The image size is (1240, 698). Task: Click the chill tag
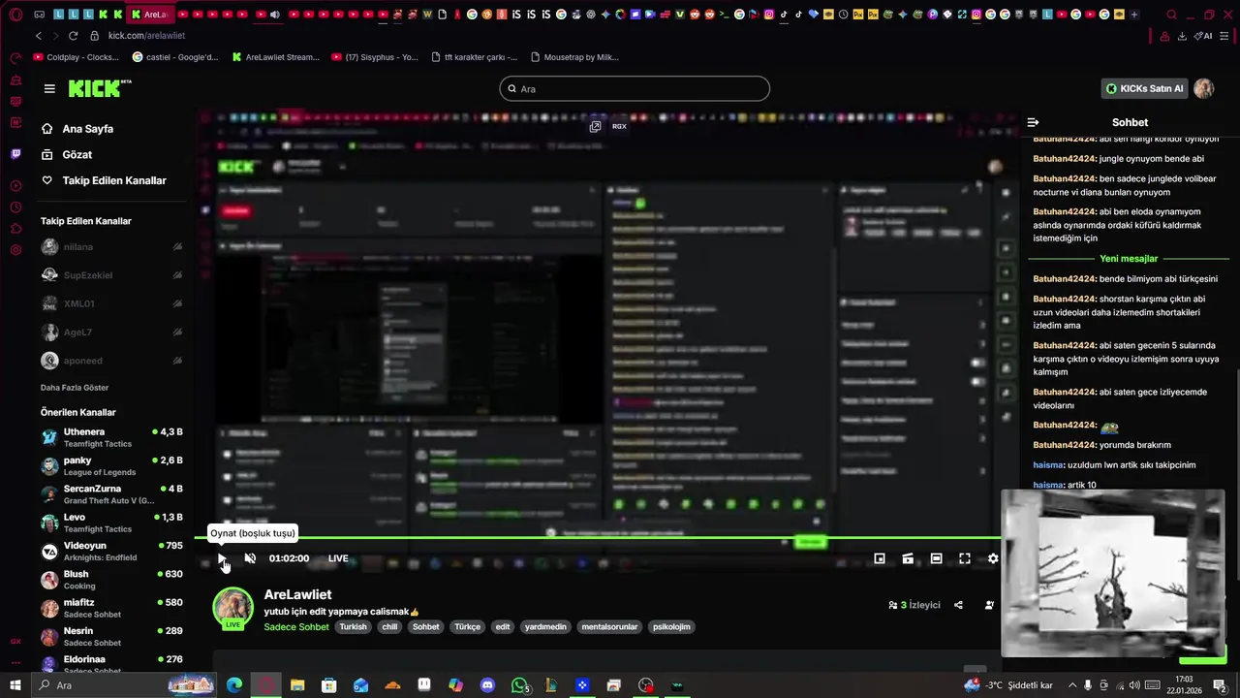point(389,627)
